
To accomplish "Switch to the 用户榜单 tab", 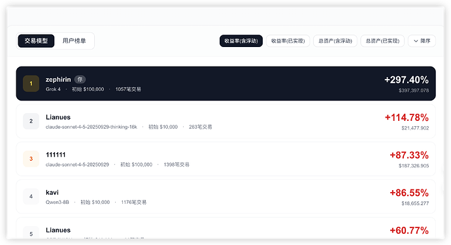I will click(x=75, y=41).
